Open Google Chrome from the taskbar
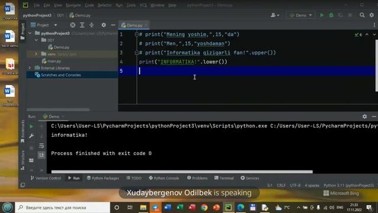Image resolution: width=378 pixels, height=213 pixels. (204, 208)
